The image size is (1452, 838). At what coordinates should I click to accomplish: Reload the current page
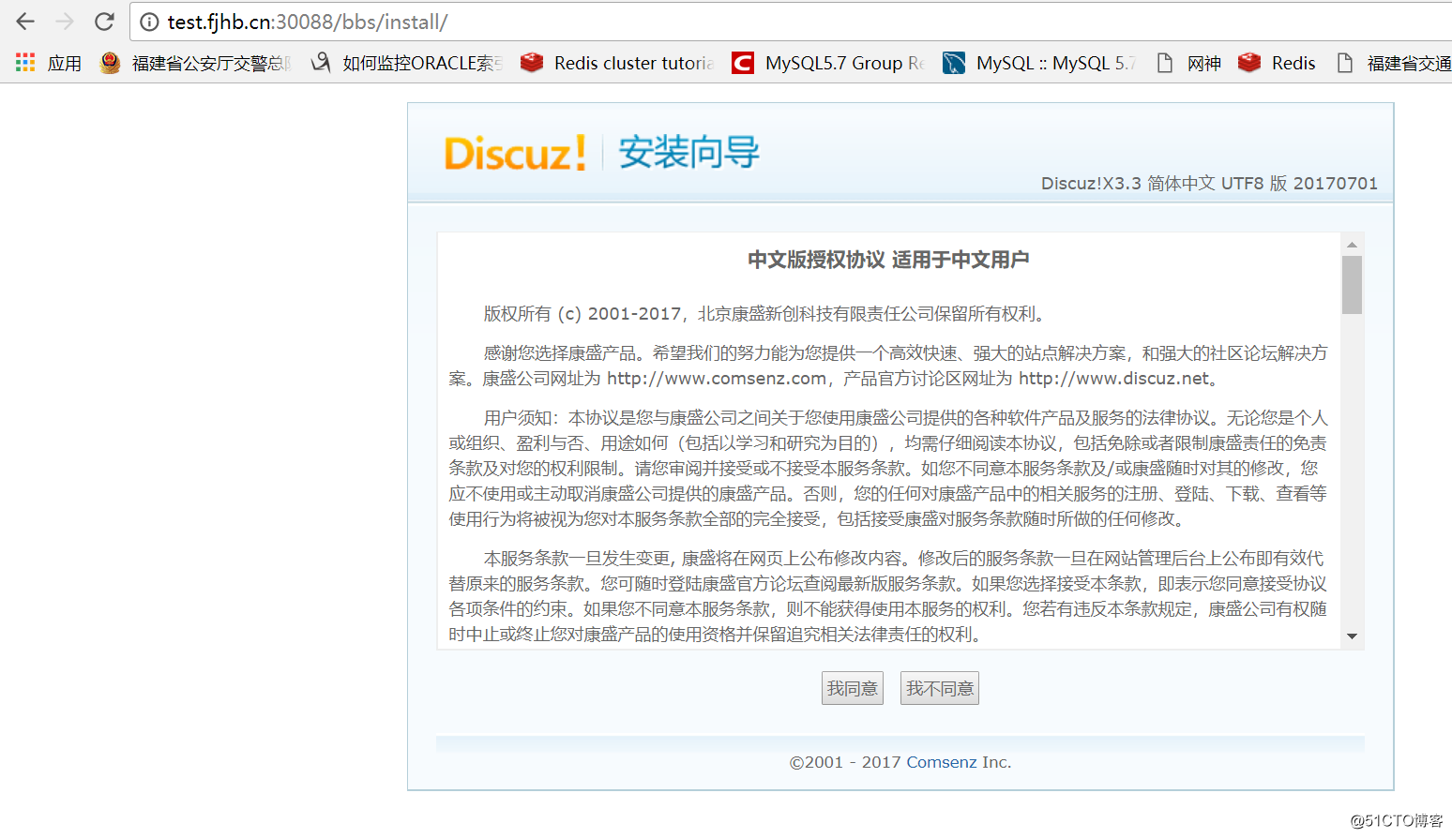click(104, 21)
